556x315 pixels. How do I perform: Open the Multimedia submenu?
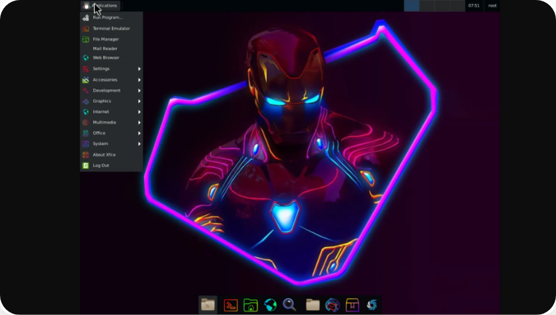111,123
